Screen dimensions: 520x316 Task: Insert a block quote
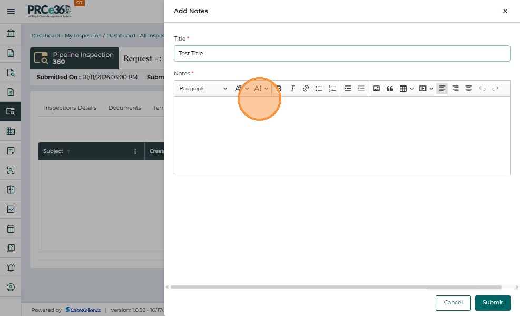click(390, 89)
